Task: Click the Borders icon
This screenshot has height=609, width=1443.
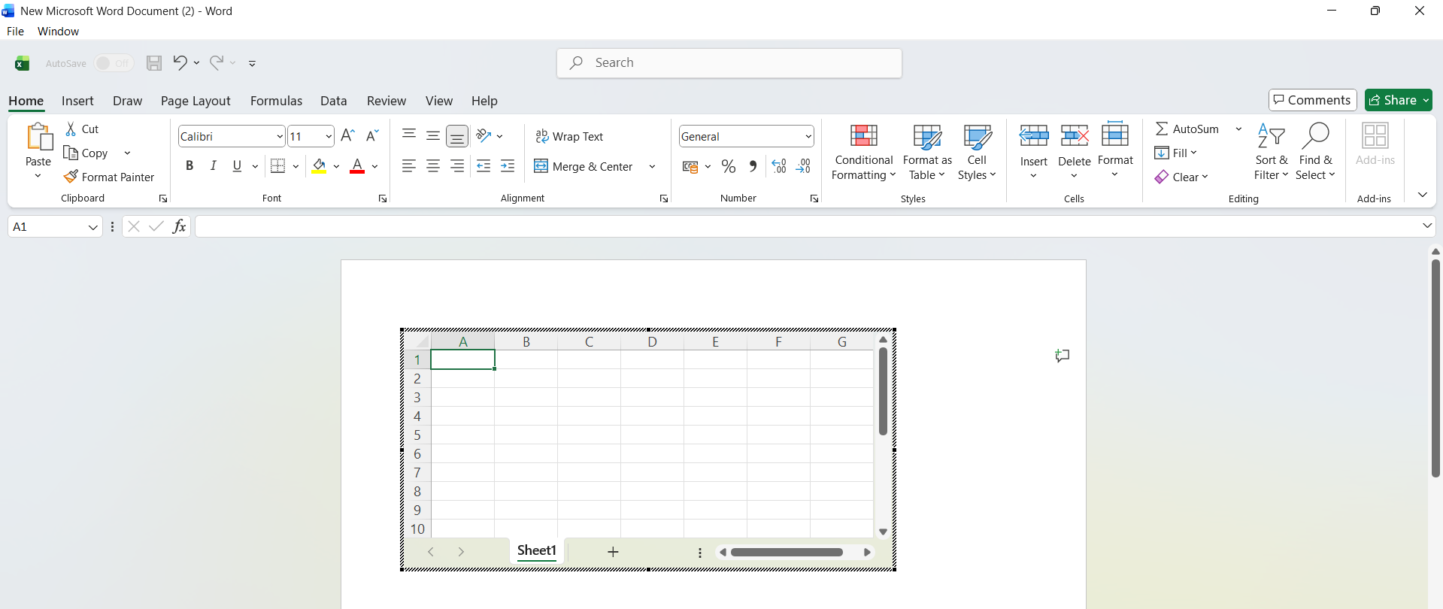Action: 278,166
